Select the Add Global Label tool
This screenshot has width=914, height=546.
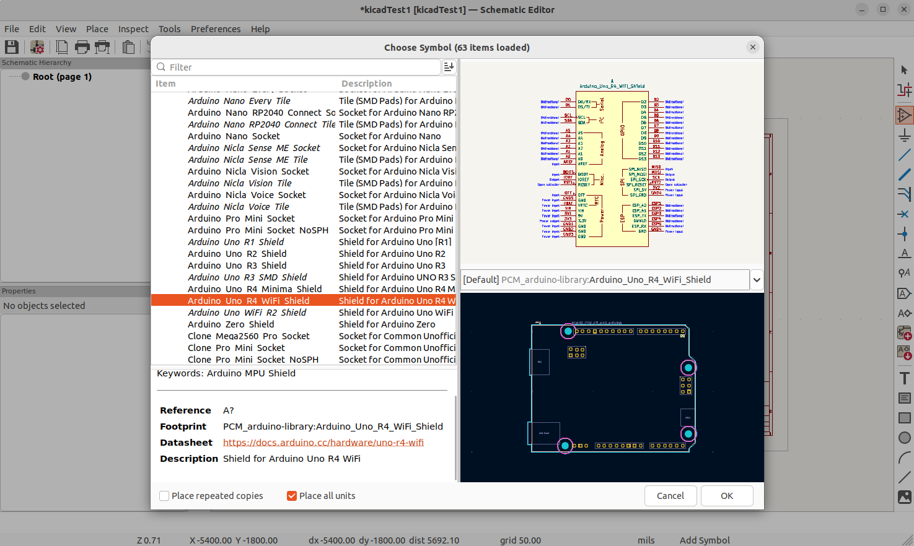point(905,293)
